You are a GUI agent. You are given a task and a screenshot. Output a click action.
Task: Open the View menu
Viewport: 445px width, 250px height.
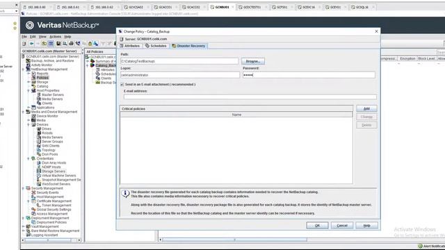click(42, 37)
